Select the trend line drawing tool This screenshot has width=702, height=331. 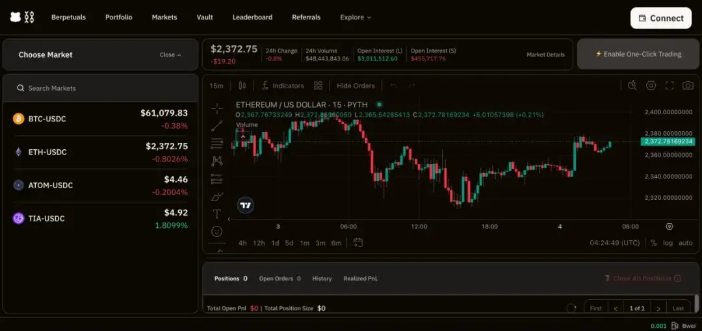click(x=216, y=126)
